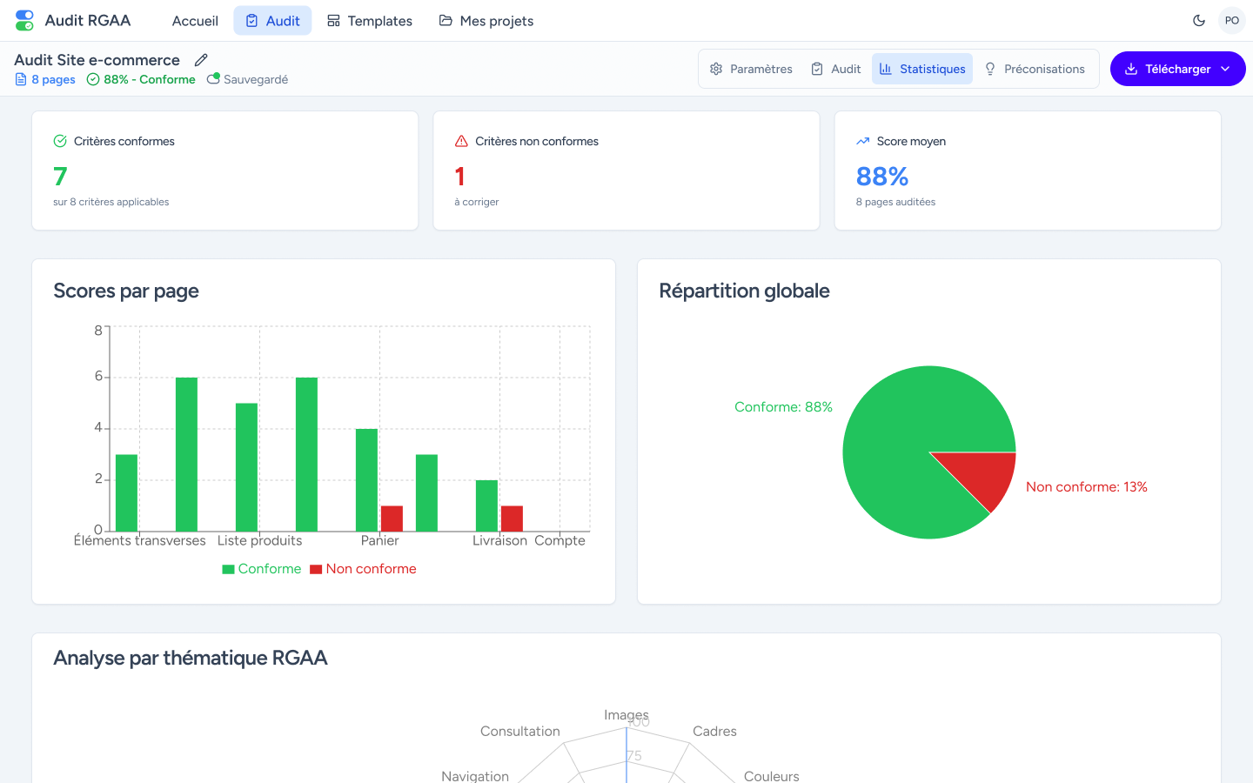This screenshot has height=783, width=1253.
Task: Click the Audit RGAA logo icon
Action: 24,21
